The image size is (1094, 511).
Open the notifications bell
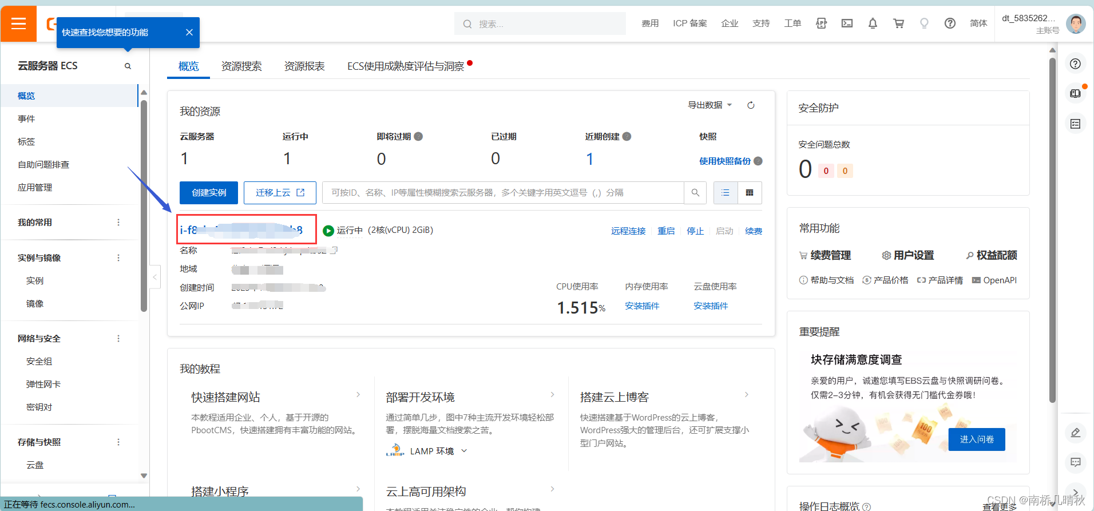[x=873, y=23]
